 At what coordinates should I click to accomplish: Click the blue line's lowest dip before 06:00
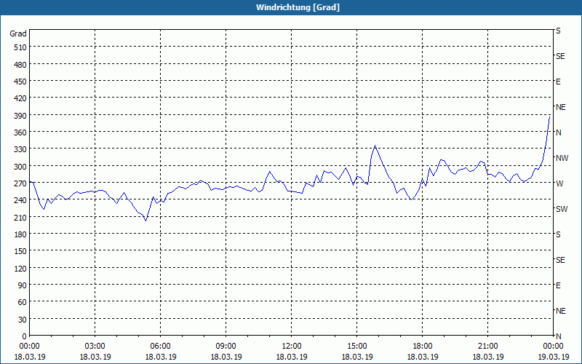(146, 221)
